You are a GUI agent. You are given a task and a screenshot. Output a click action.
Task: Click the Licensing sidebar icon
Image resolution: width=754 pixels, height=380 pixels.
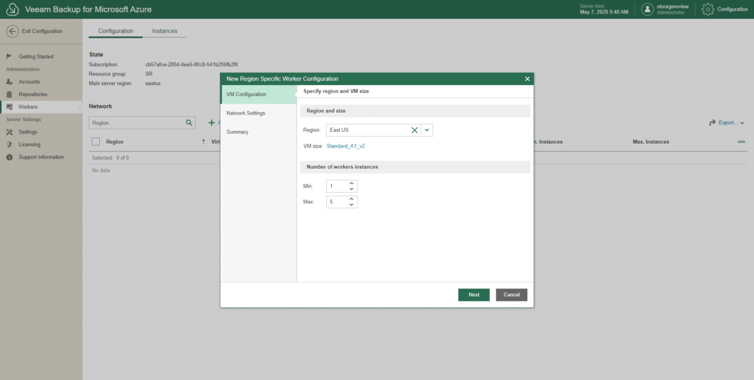click(9, 145)
